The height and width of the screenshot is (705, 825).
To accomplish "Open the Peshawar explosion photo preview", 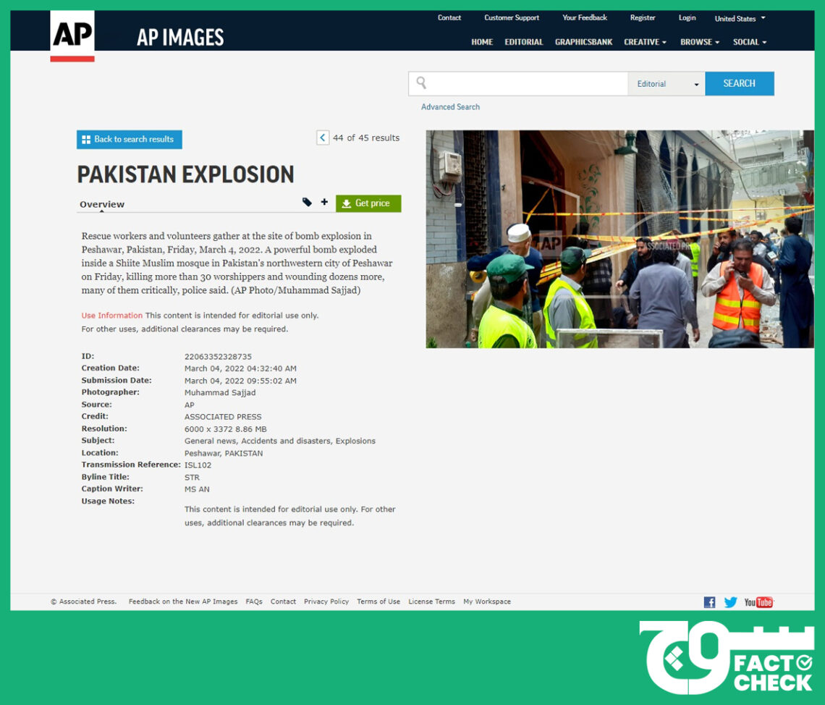I will (619, 239).
